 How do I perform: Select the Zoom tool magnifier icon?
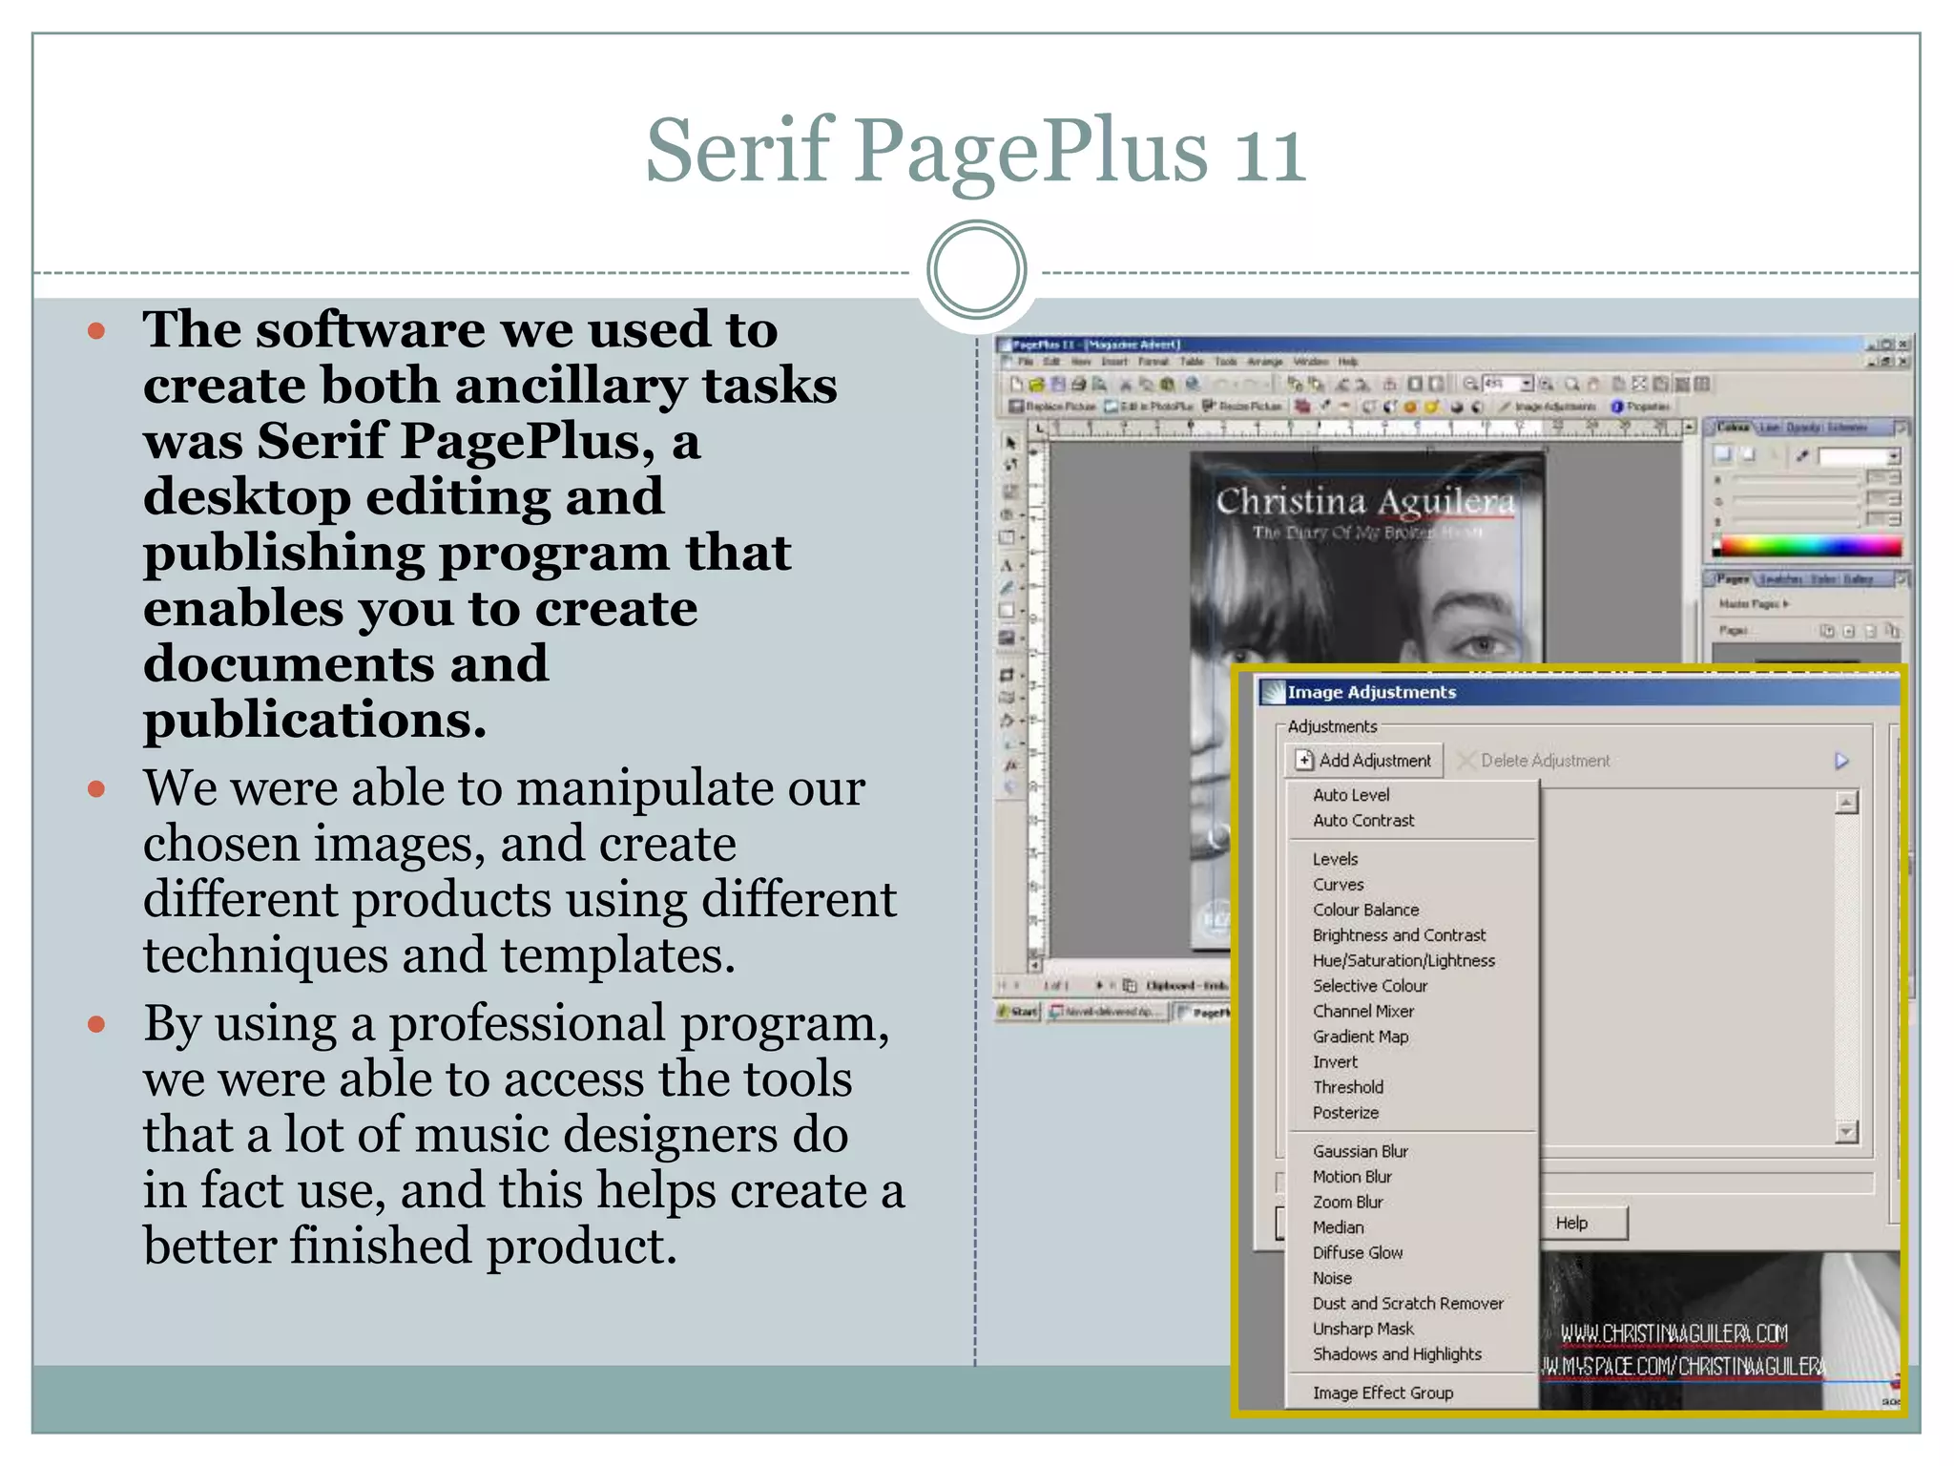coord(1571,384)
